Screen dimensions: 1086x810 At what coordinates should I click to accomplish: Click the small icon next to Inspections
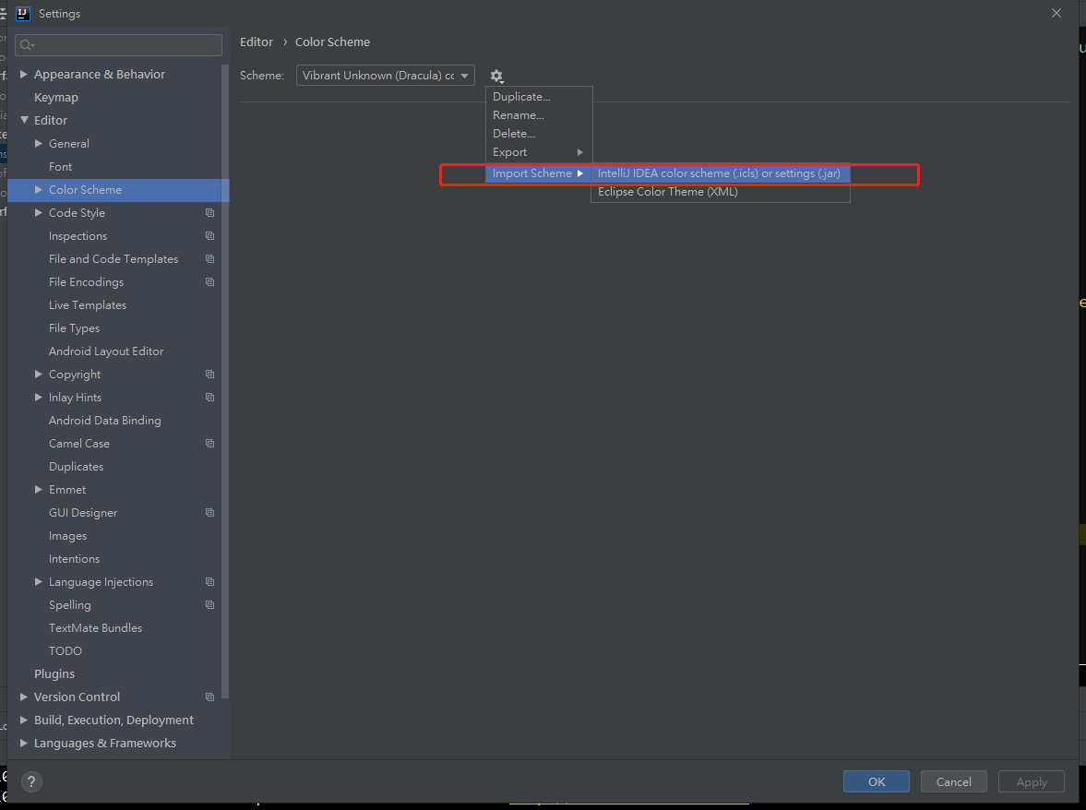[210, 235]
